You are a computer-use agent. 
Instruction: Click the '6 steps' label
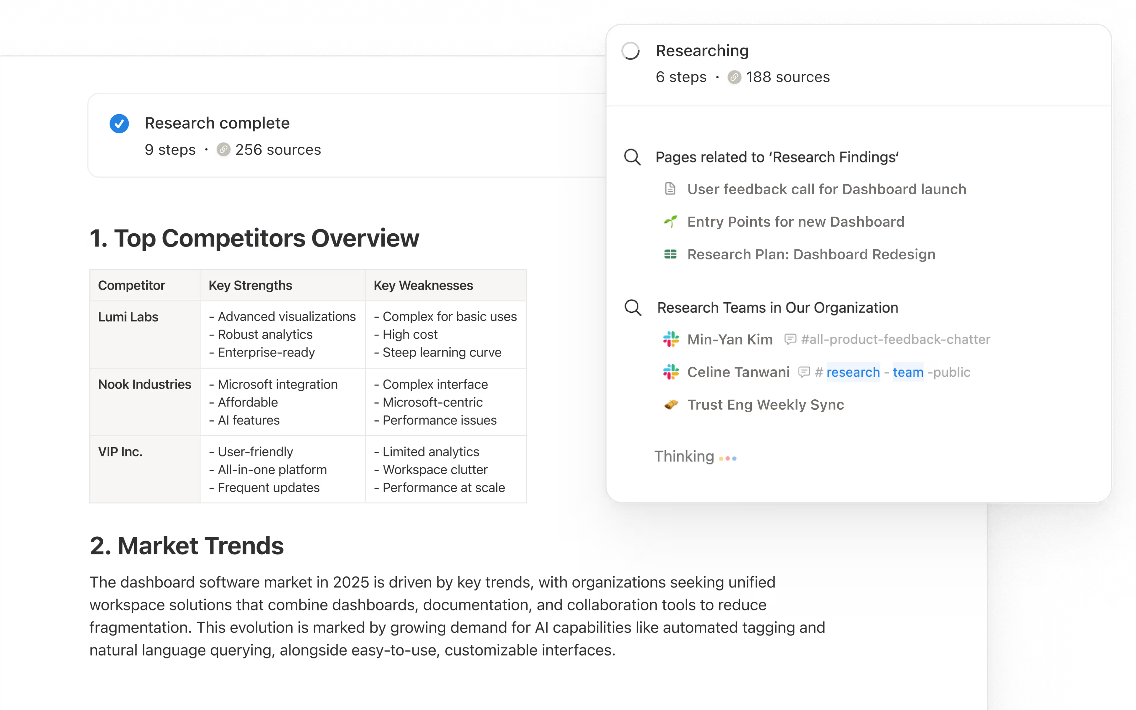pos(681,77)
